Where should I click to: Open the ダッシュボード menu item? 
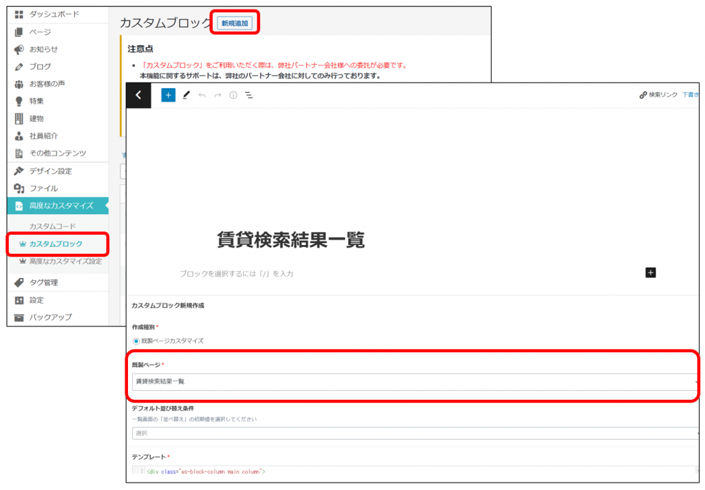[x=54, y=14]
